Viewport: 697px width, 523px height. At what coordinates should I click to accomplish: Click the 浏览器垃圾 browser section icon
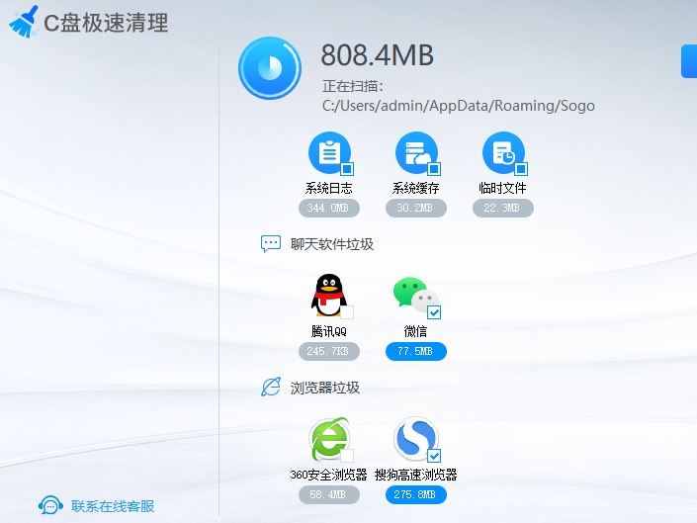click(271, 387)
